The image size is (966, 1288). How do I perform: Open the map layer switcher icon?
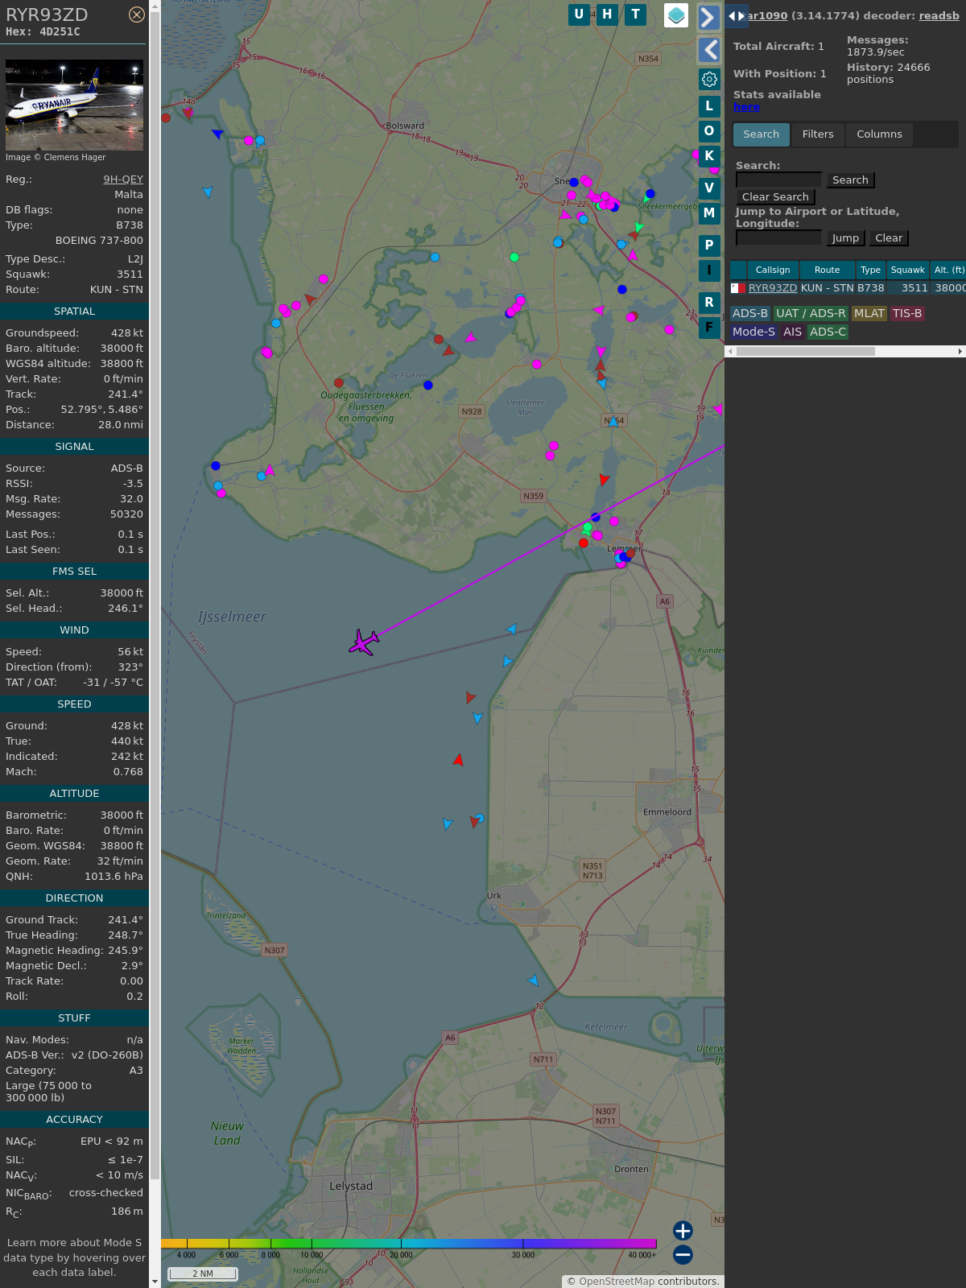pos(676,15)
